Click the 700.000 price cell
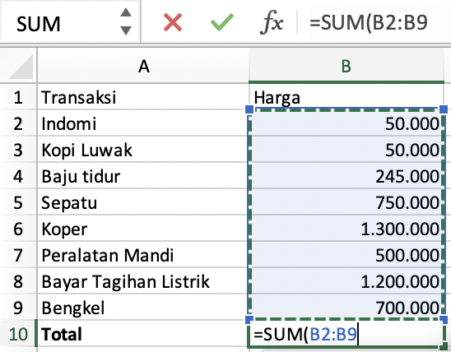 pyautogui.click(x=346, y=308)
